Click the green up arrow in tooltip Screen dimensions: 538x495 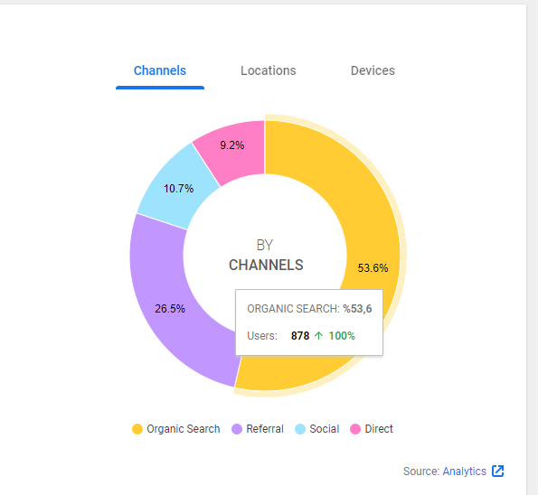coord(319,336)
